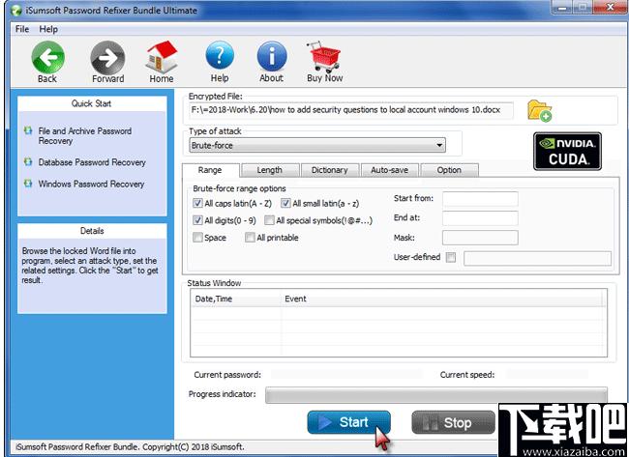Image resolution: width=629 pixels, height=457 pixels.
Task: Click the Start button
Action: 348,422
